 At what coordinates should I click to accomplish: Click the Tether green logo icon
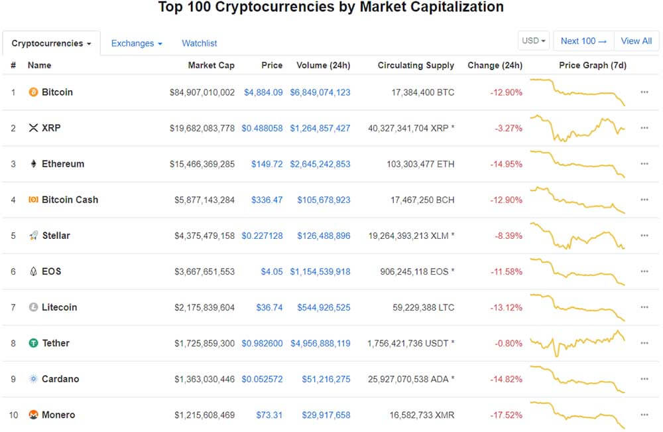[33, 343]
